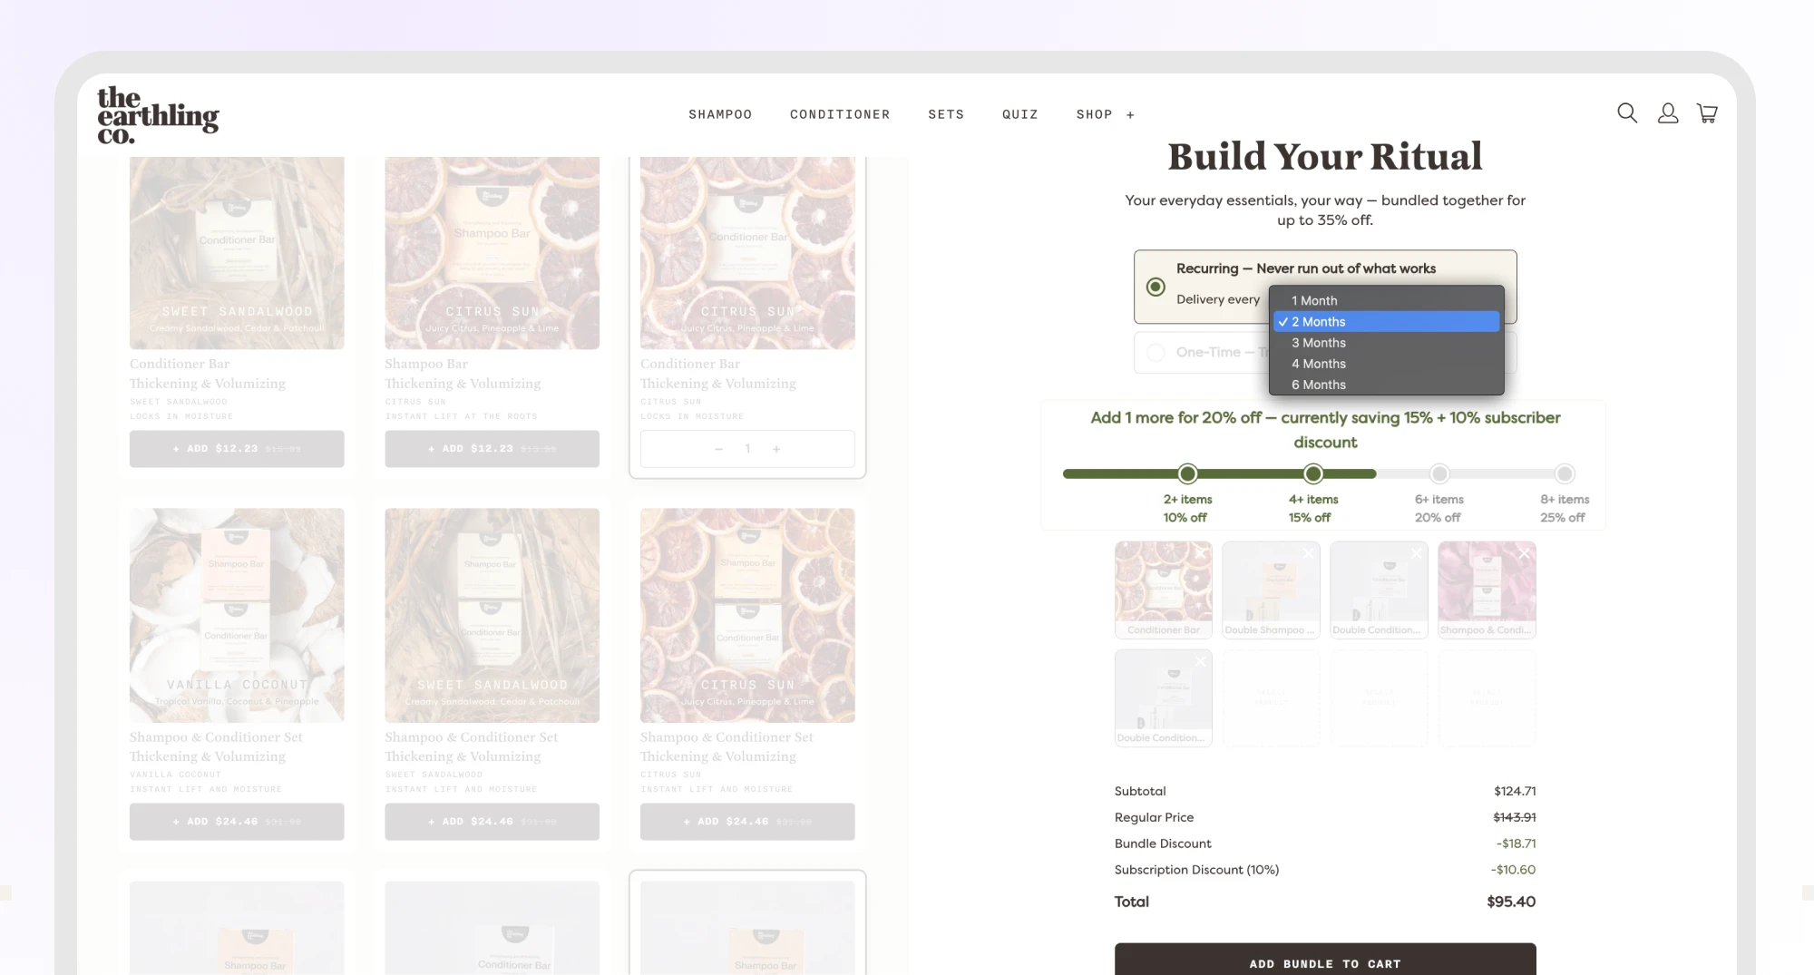Remove Double Shampoo item with X
The width and height of the screenshot is (1814, 975).
coord(1308,553)
